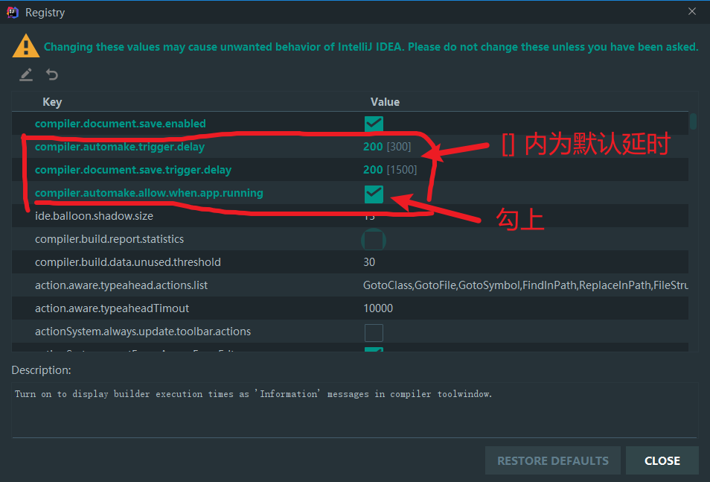Click the value 30 for unused threshold
The width and height of the screenshot is (710, 482).
click(369, 262)
